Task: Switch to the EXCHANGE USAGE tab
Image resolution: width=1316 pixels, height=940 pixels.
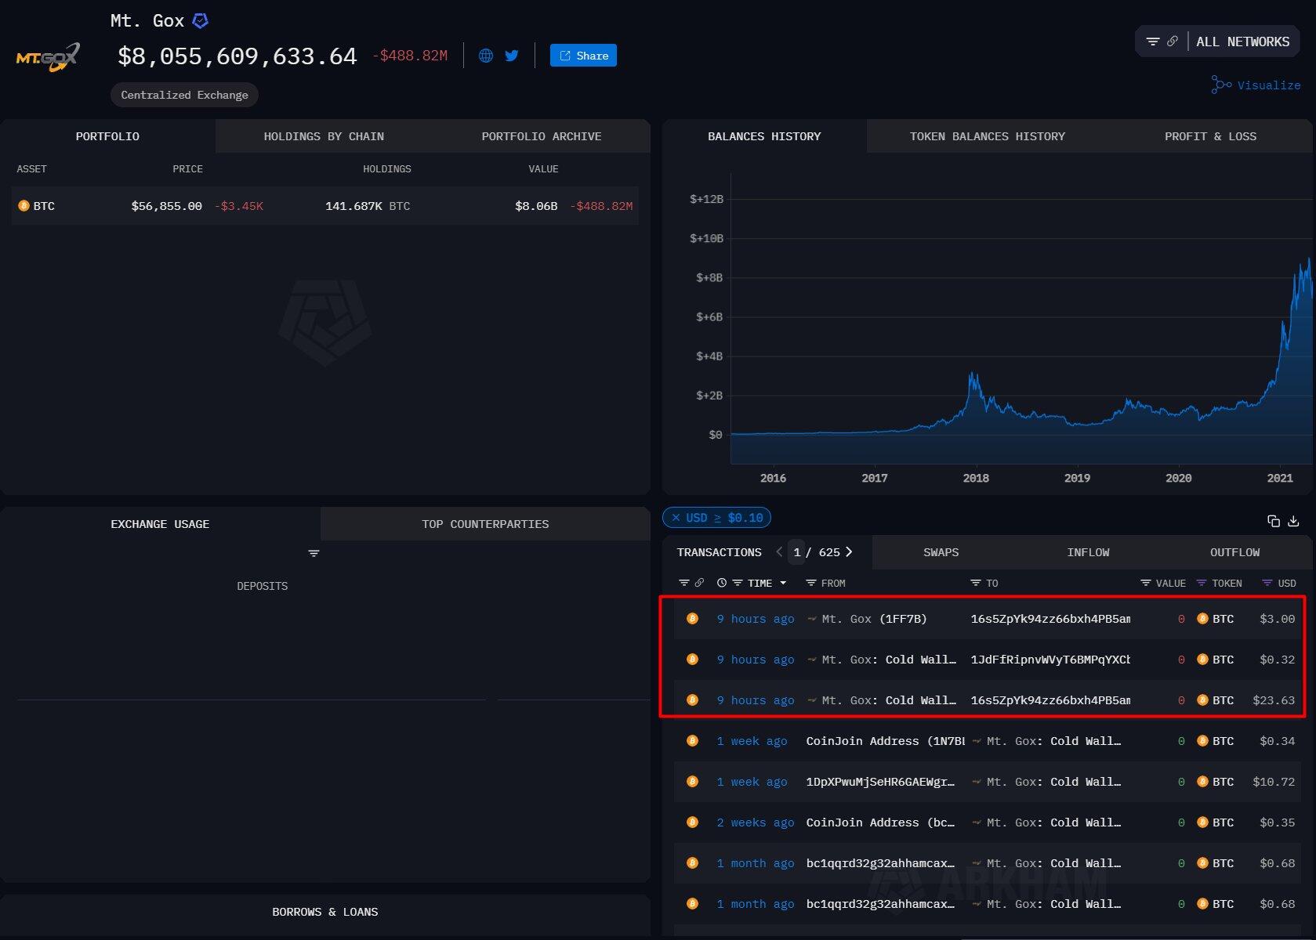Action: (x=160, y=524)
